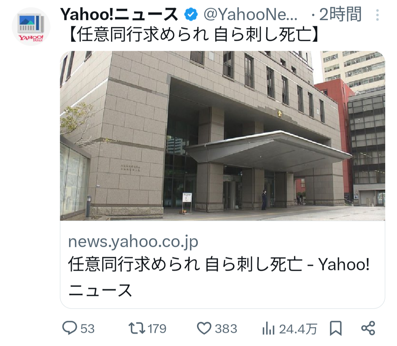Open view analytics bar chart icon
Screen dimensions: 397x346
click(269, 328)
